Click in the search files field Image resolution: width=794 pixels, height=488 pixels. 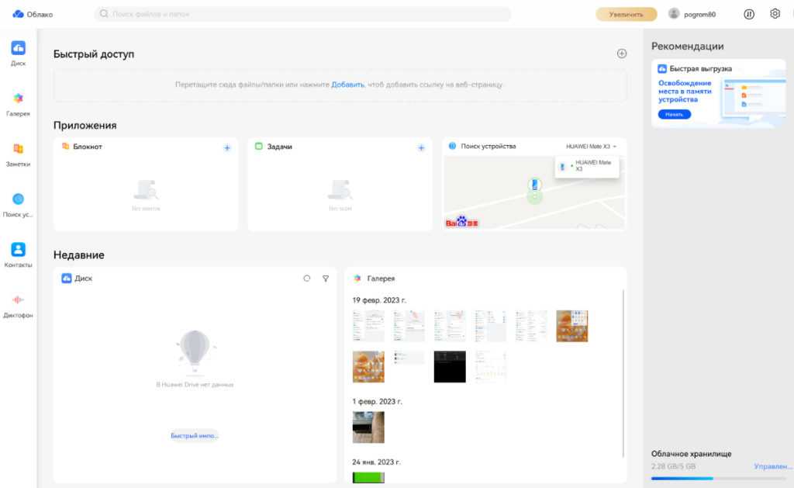click(x=302, y=14)
